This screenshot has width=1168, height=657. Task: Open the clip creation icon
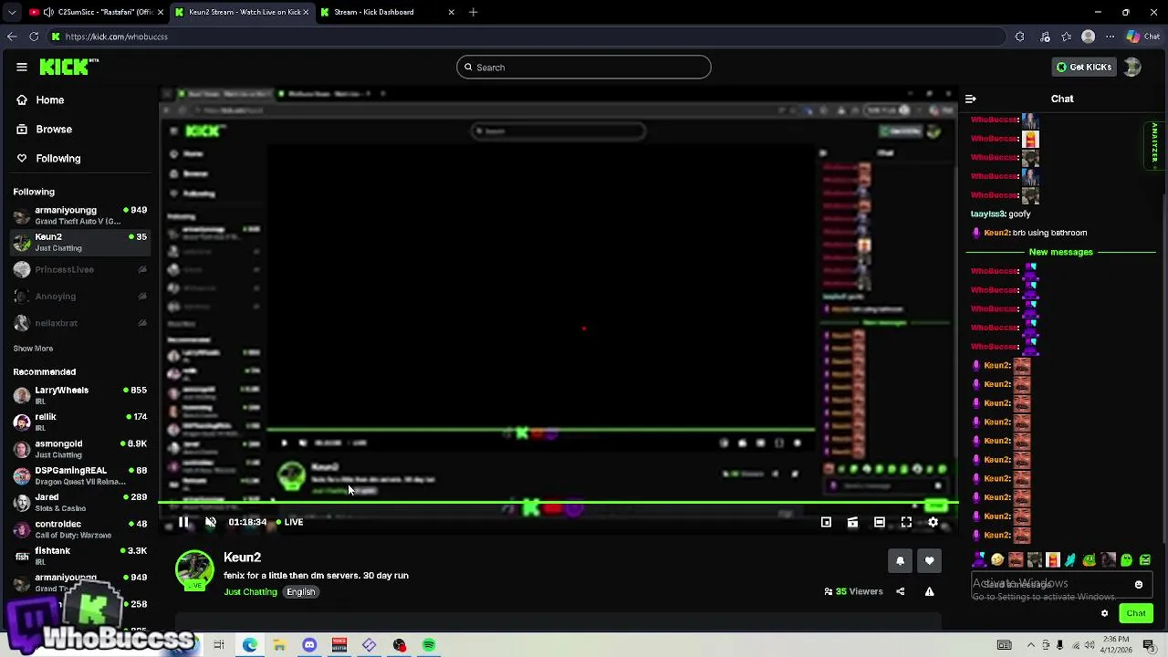point(852,522)
